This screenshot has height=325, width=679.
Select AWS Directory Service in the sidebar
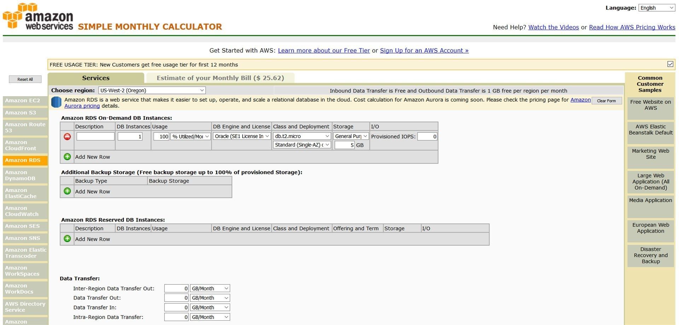[25, 307]
